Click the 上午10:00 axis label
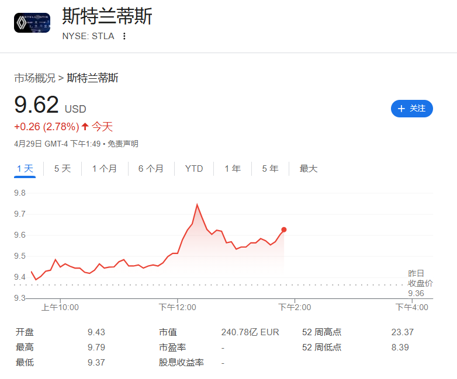 60,307
